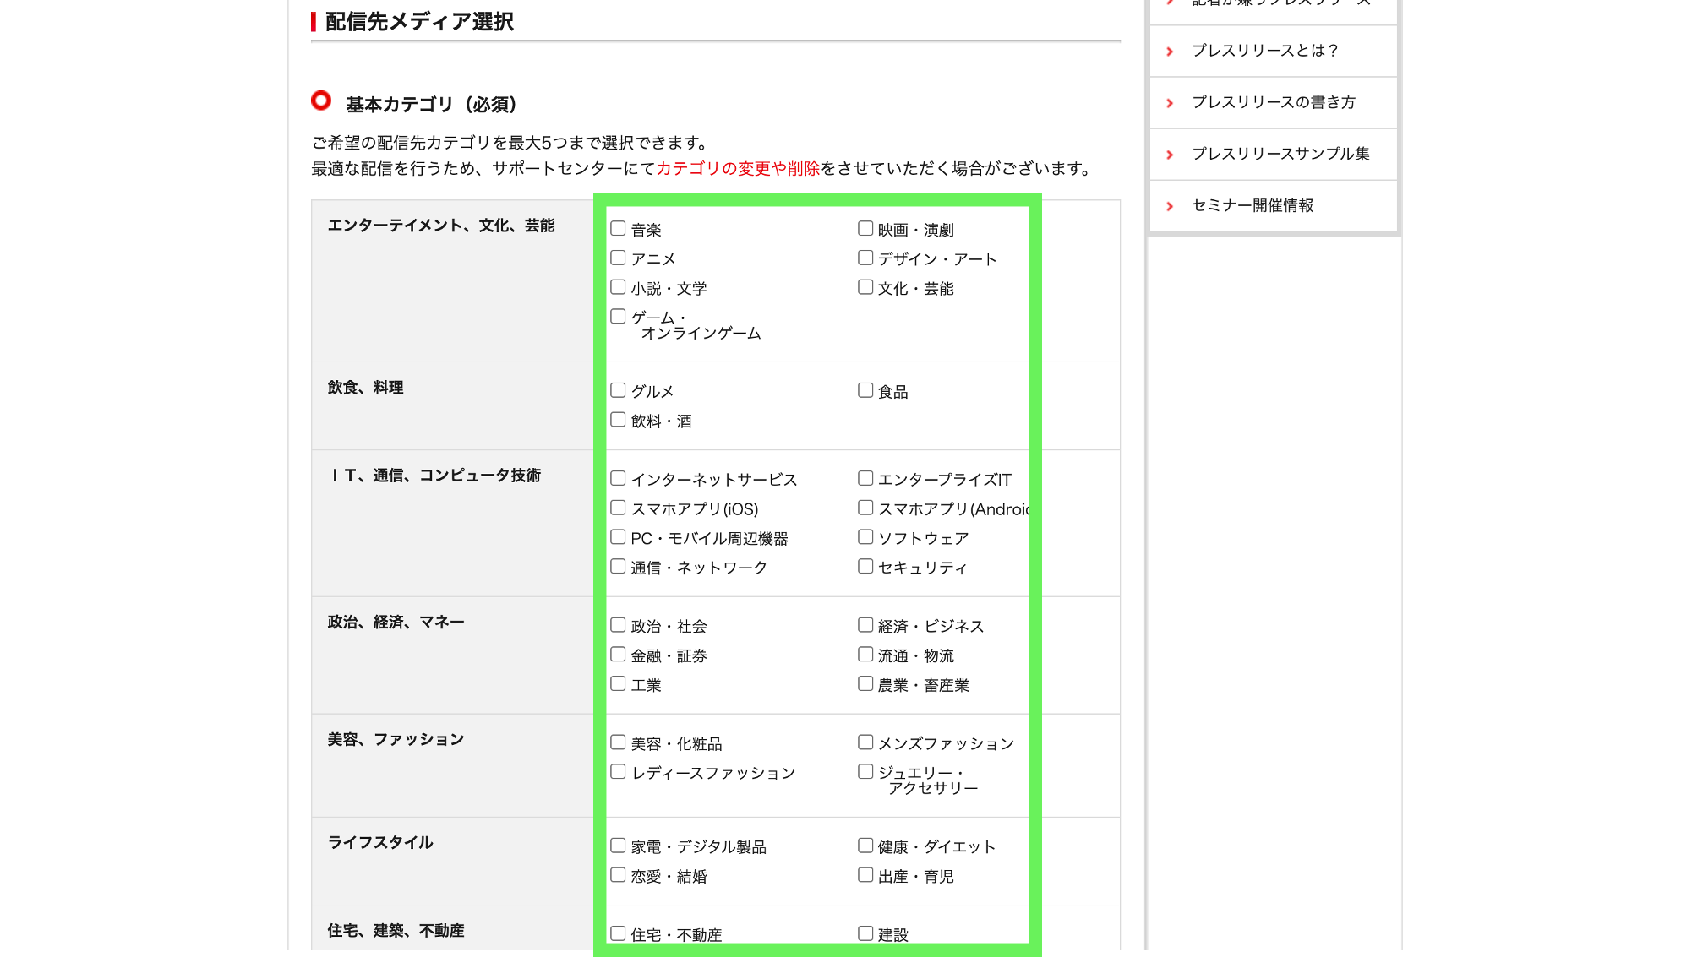Tick the セキュリティ checkbox

(865, 567)
